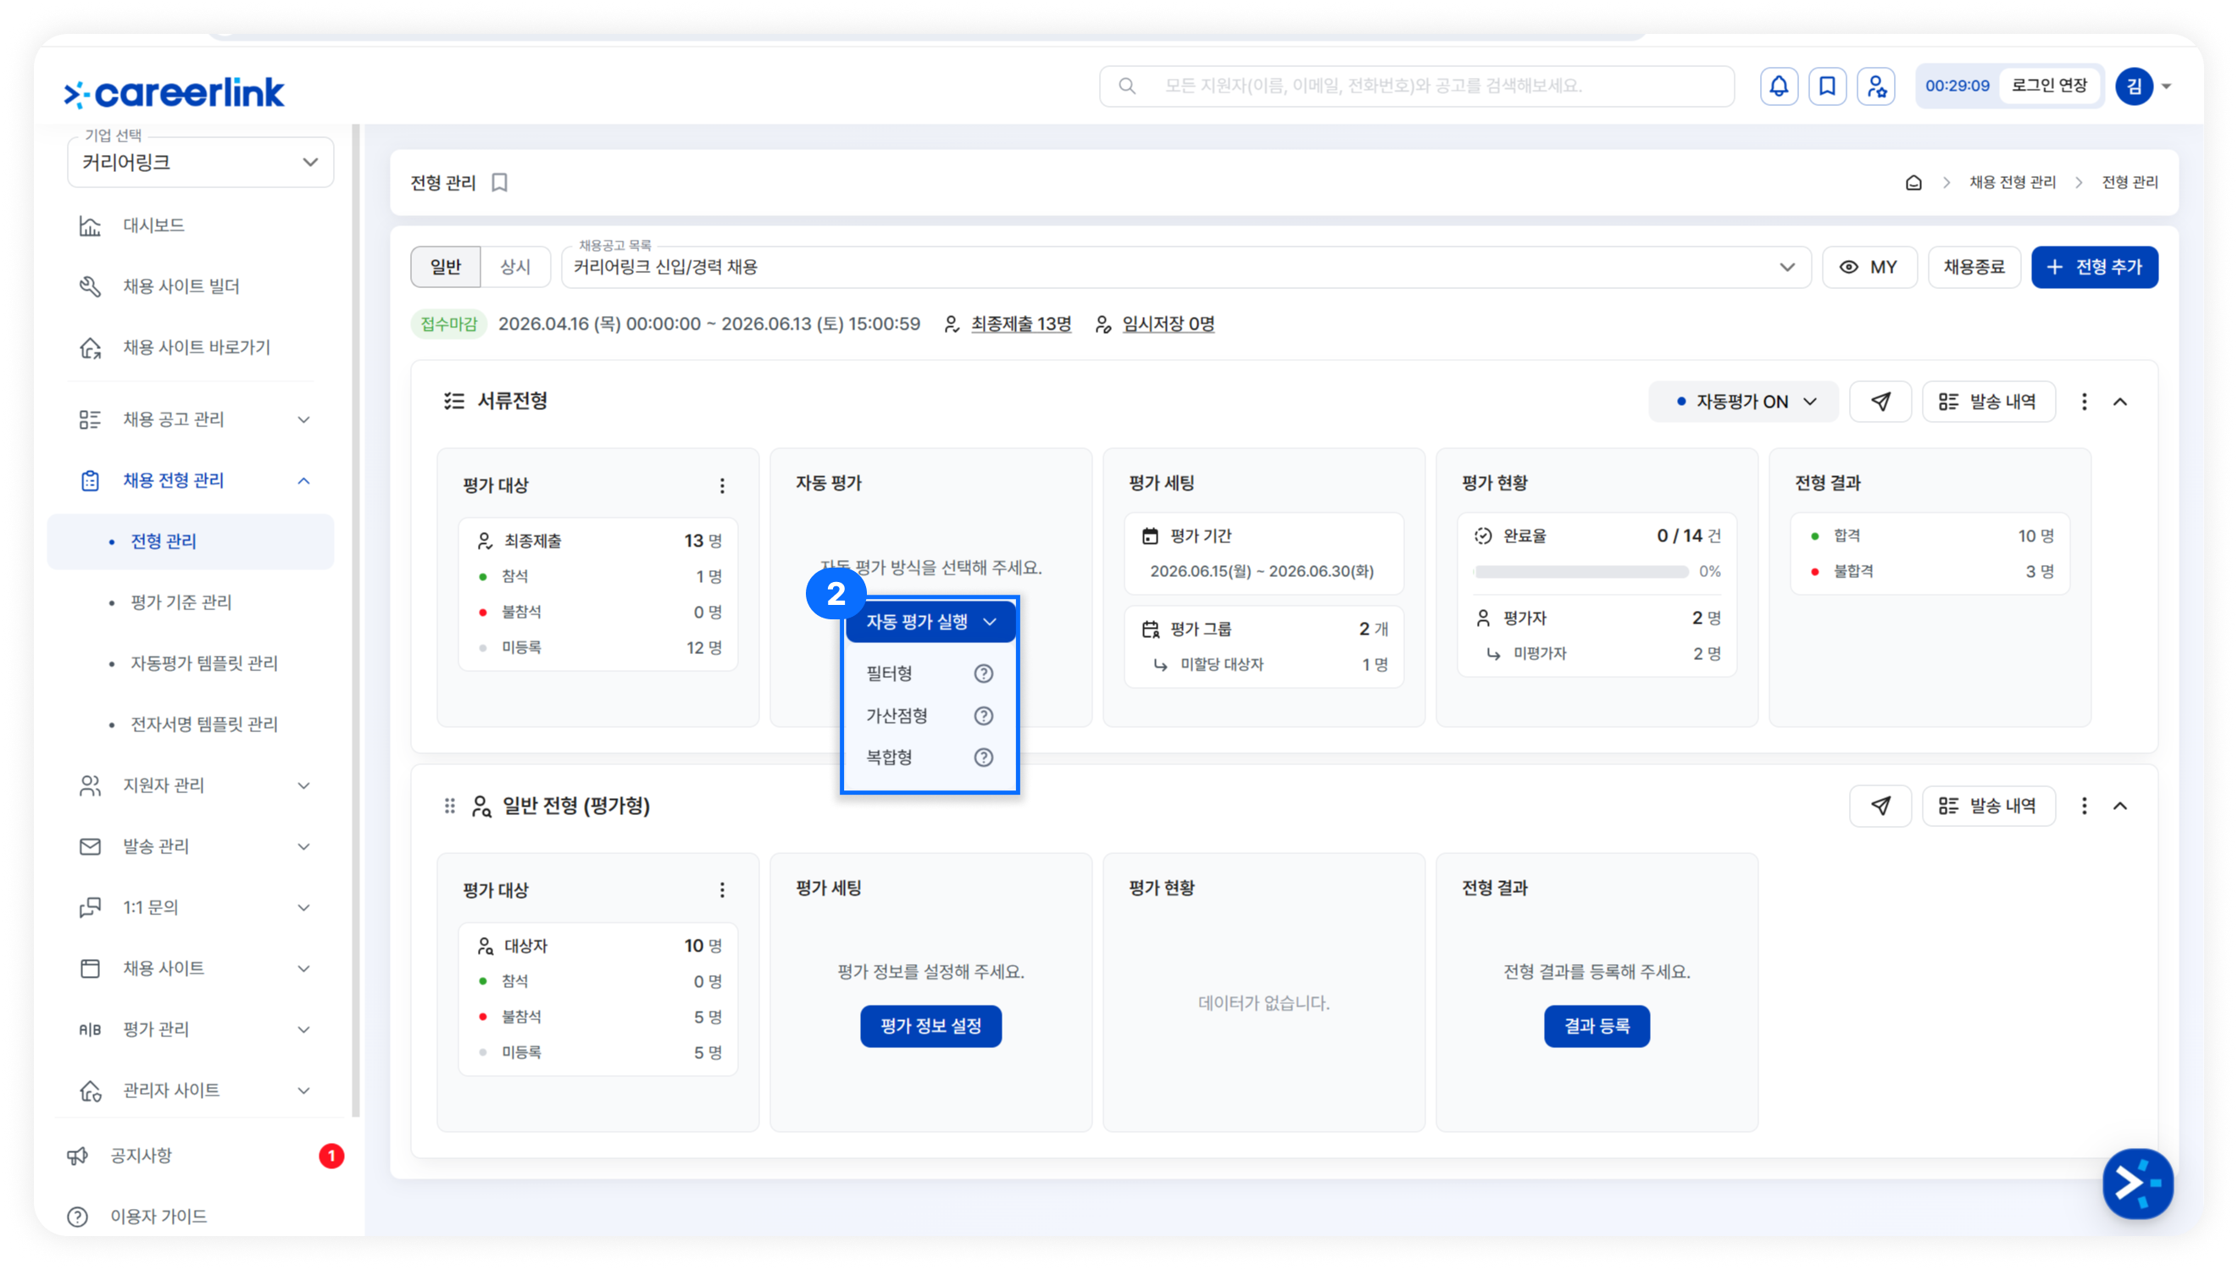Open 대시보드 from sidebar

pyautogui.click(x=190, y=225)
